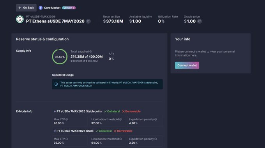The height and width of the screenshot is (148, 265).
Task: Click the info icon in Collateral usage notice
Action: (x=56, y=84)
